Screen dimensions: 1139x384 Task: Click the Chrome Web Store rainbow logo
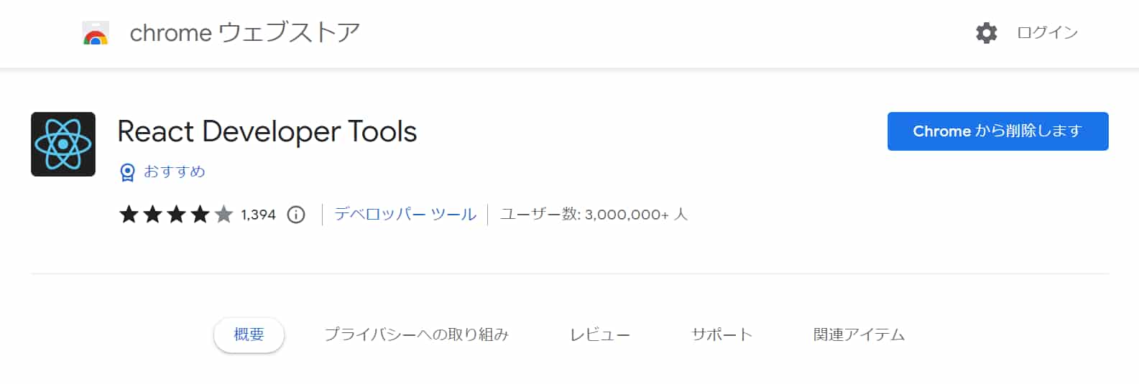pos(96,34)
